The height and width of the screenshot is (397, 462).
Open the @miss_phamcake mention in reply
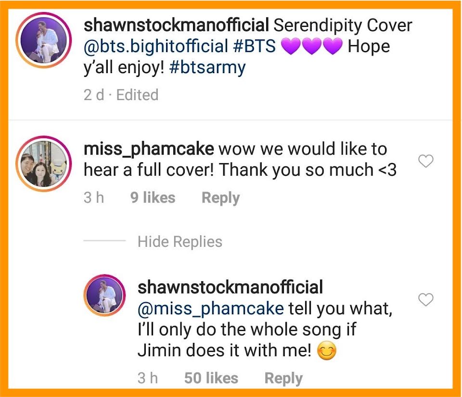click(211, 308)
